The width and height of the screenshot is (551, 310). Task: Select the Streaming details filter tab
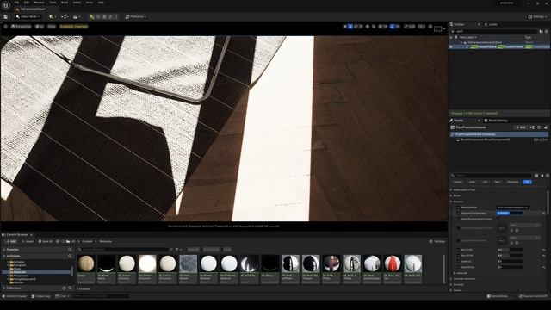pos(513,182)
